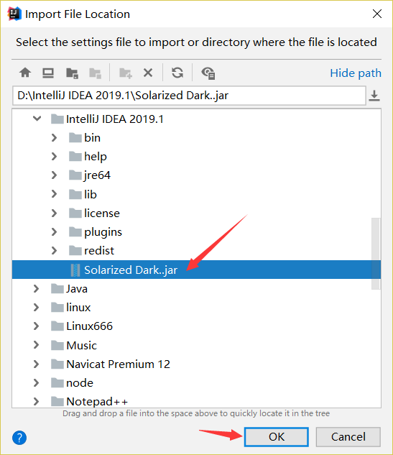This screenshot has width=393, height=455.
Task: Click the Module directory folder icon
Action: (95, 73)
